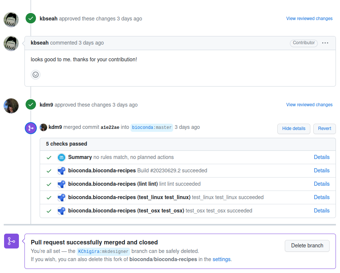The width and height of the screenshot is (340, 273).
Task: Click the Azure icon for lint lint check
Action: 62,184
